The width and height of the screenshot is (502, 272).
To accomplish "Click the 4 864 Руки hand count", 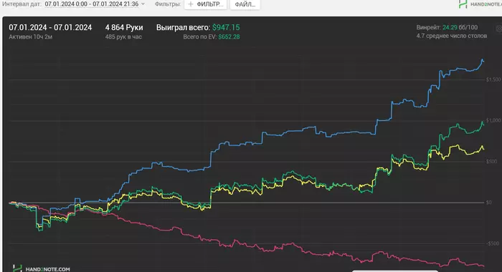I will (x=124, y=27).
